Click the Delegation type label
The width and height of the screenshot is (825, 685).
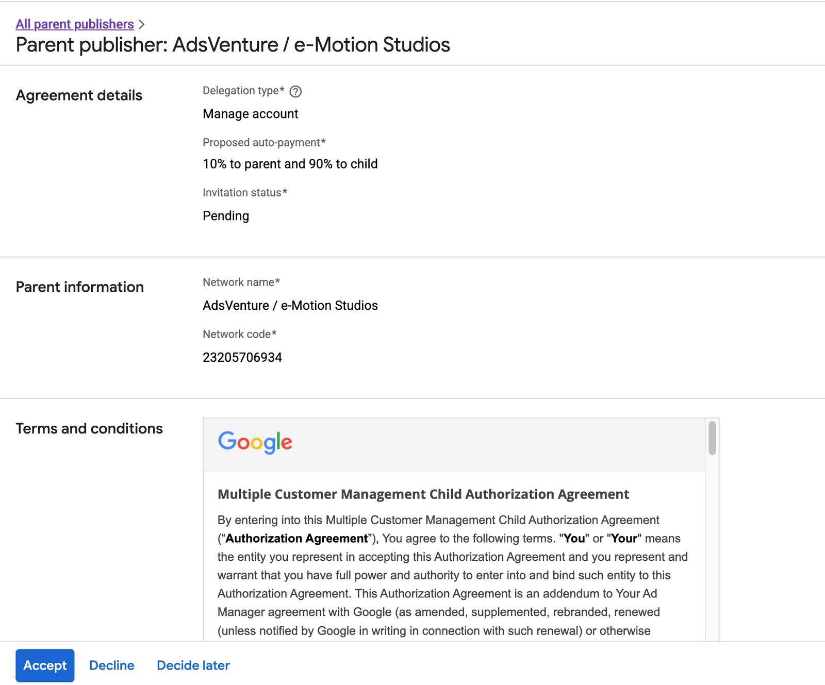coord(243,91)
